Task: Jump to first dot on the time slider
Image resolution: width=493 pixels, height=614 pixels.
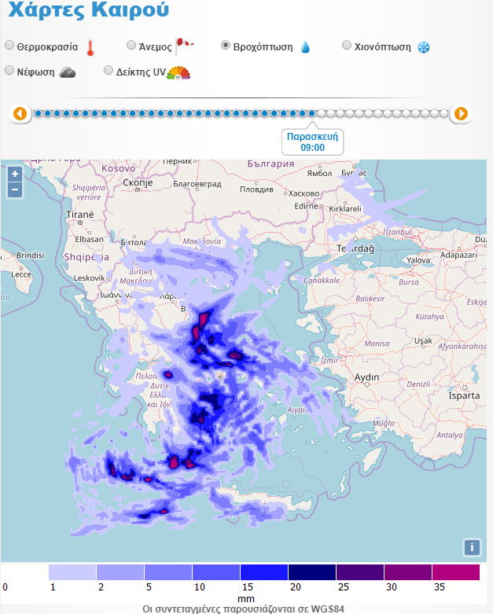Action: (x=38, y=114)
